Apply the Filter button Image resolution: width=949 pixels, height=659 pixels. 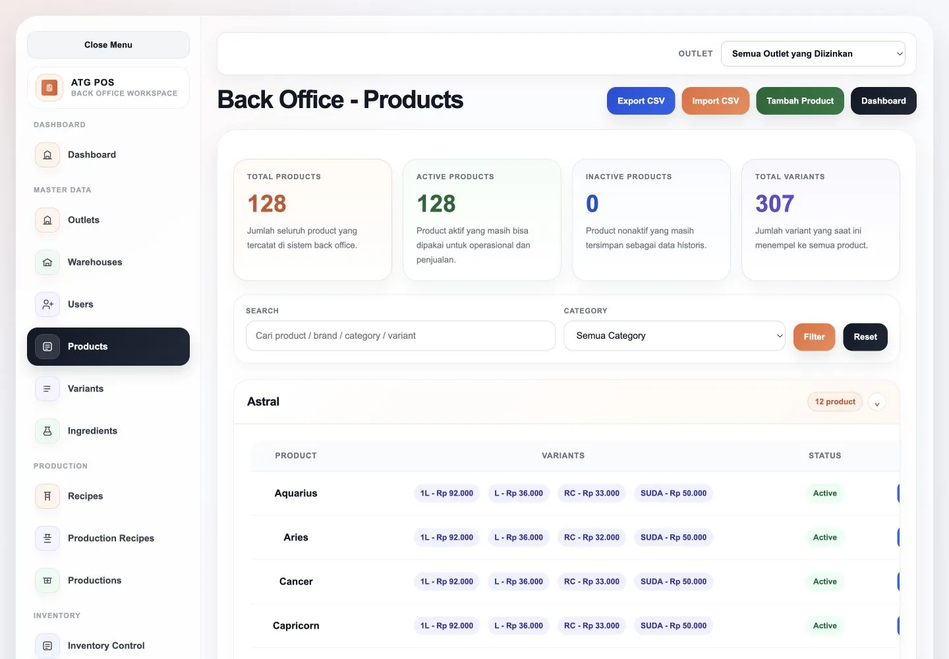(x=814, y=337)
